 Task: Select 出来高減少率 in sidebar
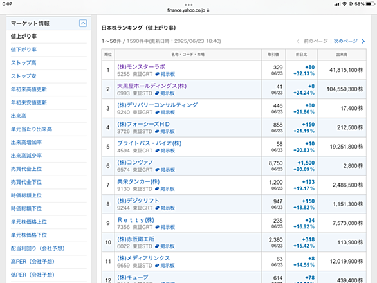click(26, 156)
